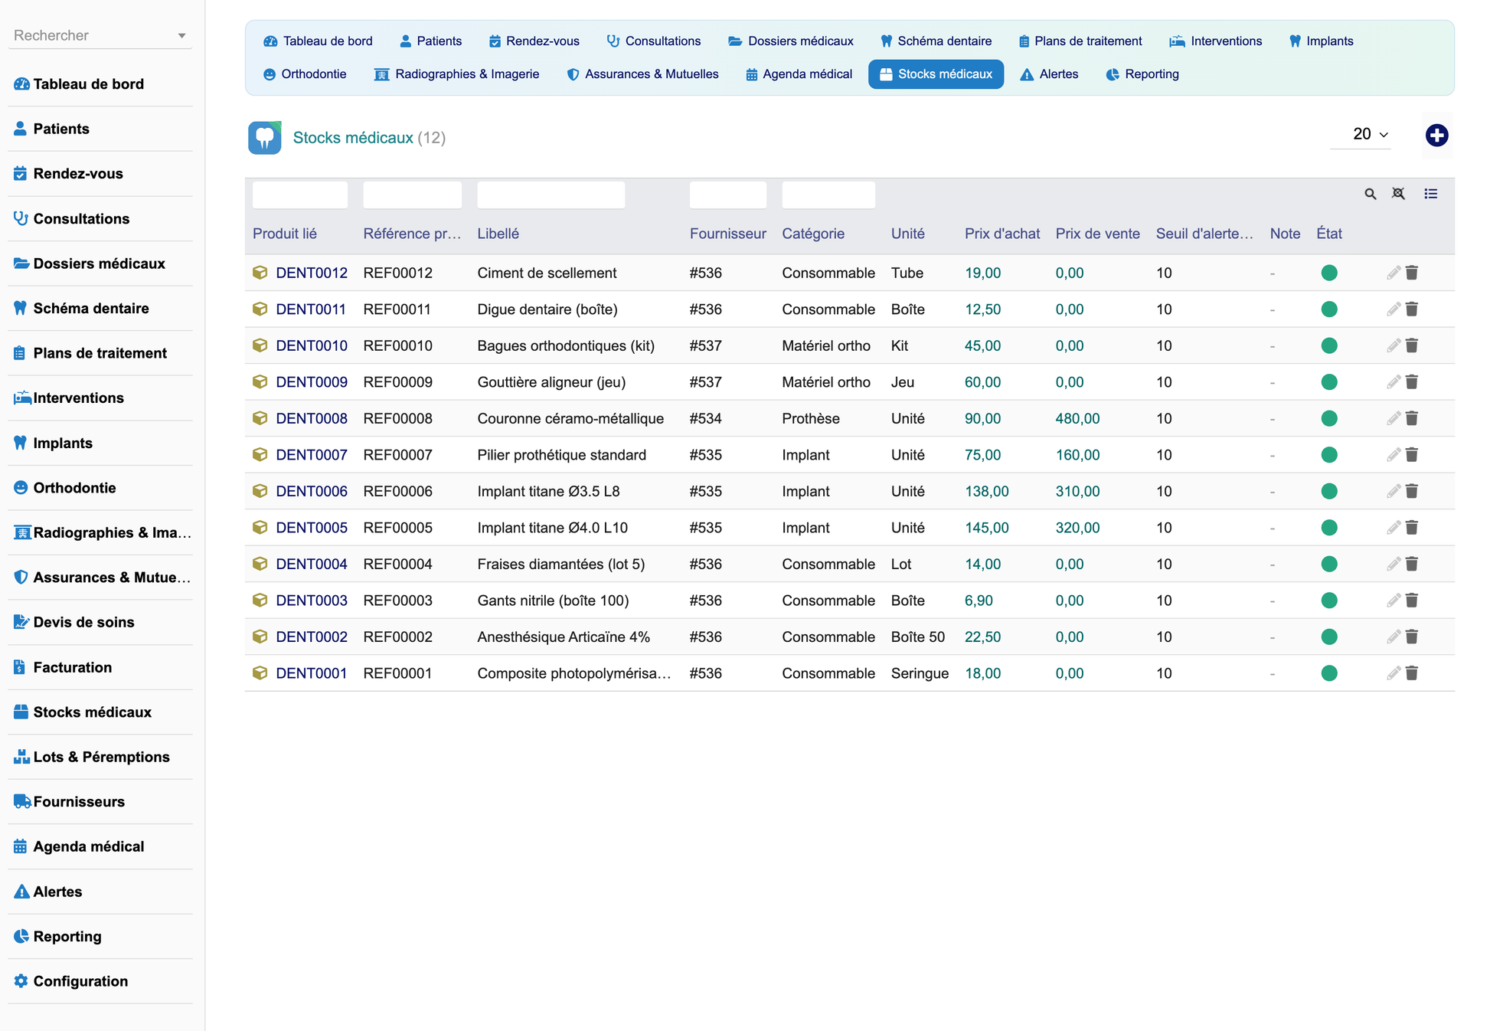Open the page size dropdown showing 20
Image resolution: width=1490 pixels, height=1031 pixels.
1361,134
